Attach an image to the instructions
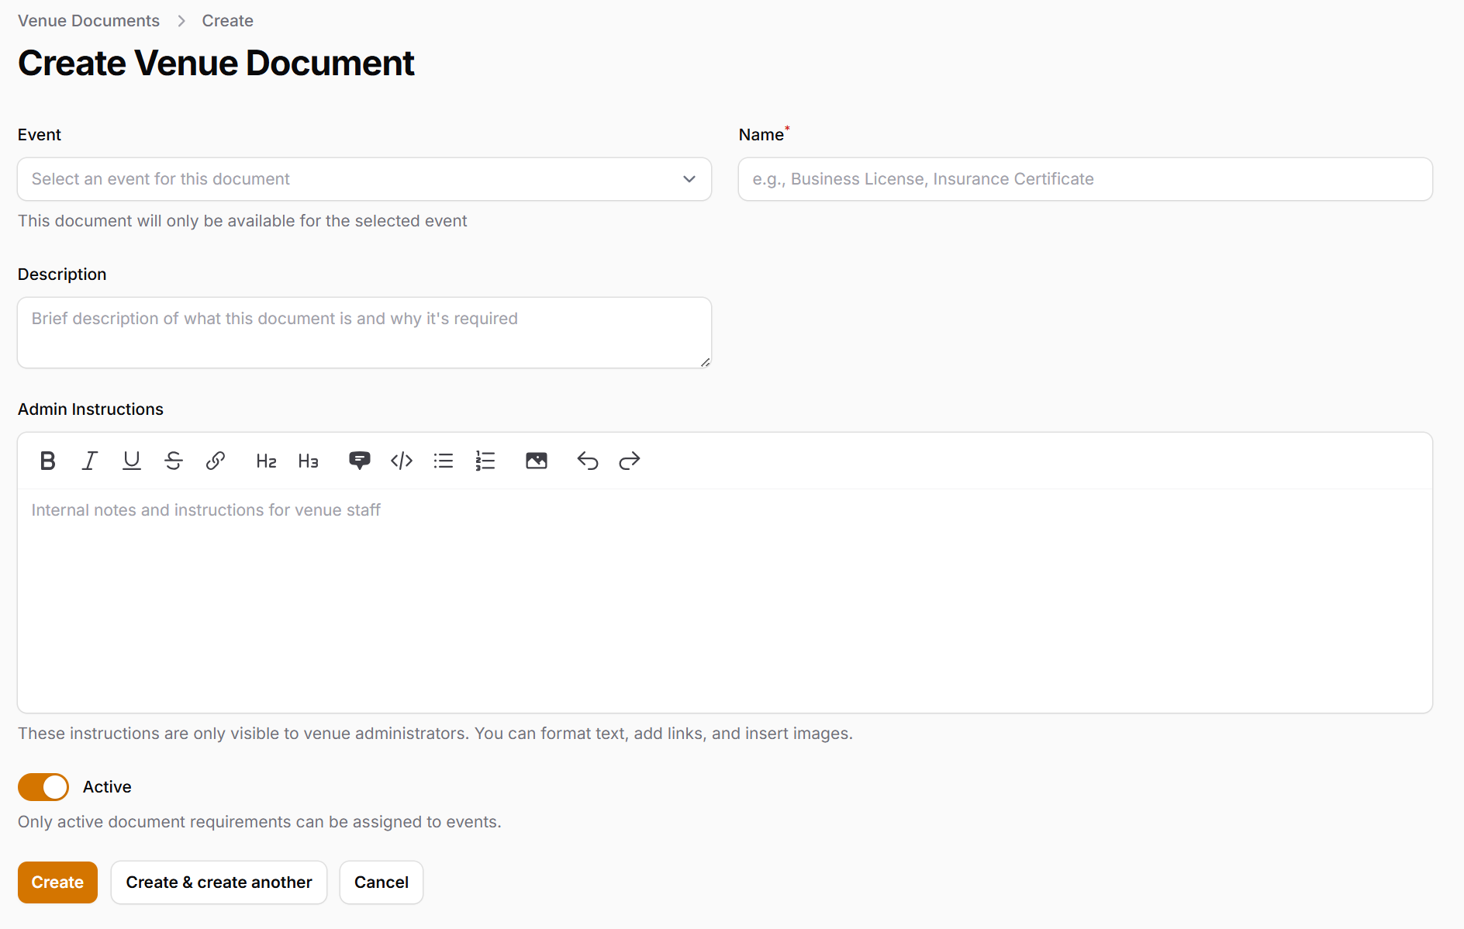 (537, 461)
